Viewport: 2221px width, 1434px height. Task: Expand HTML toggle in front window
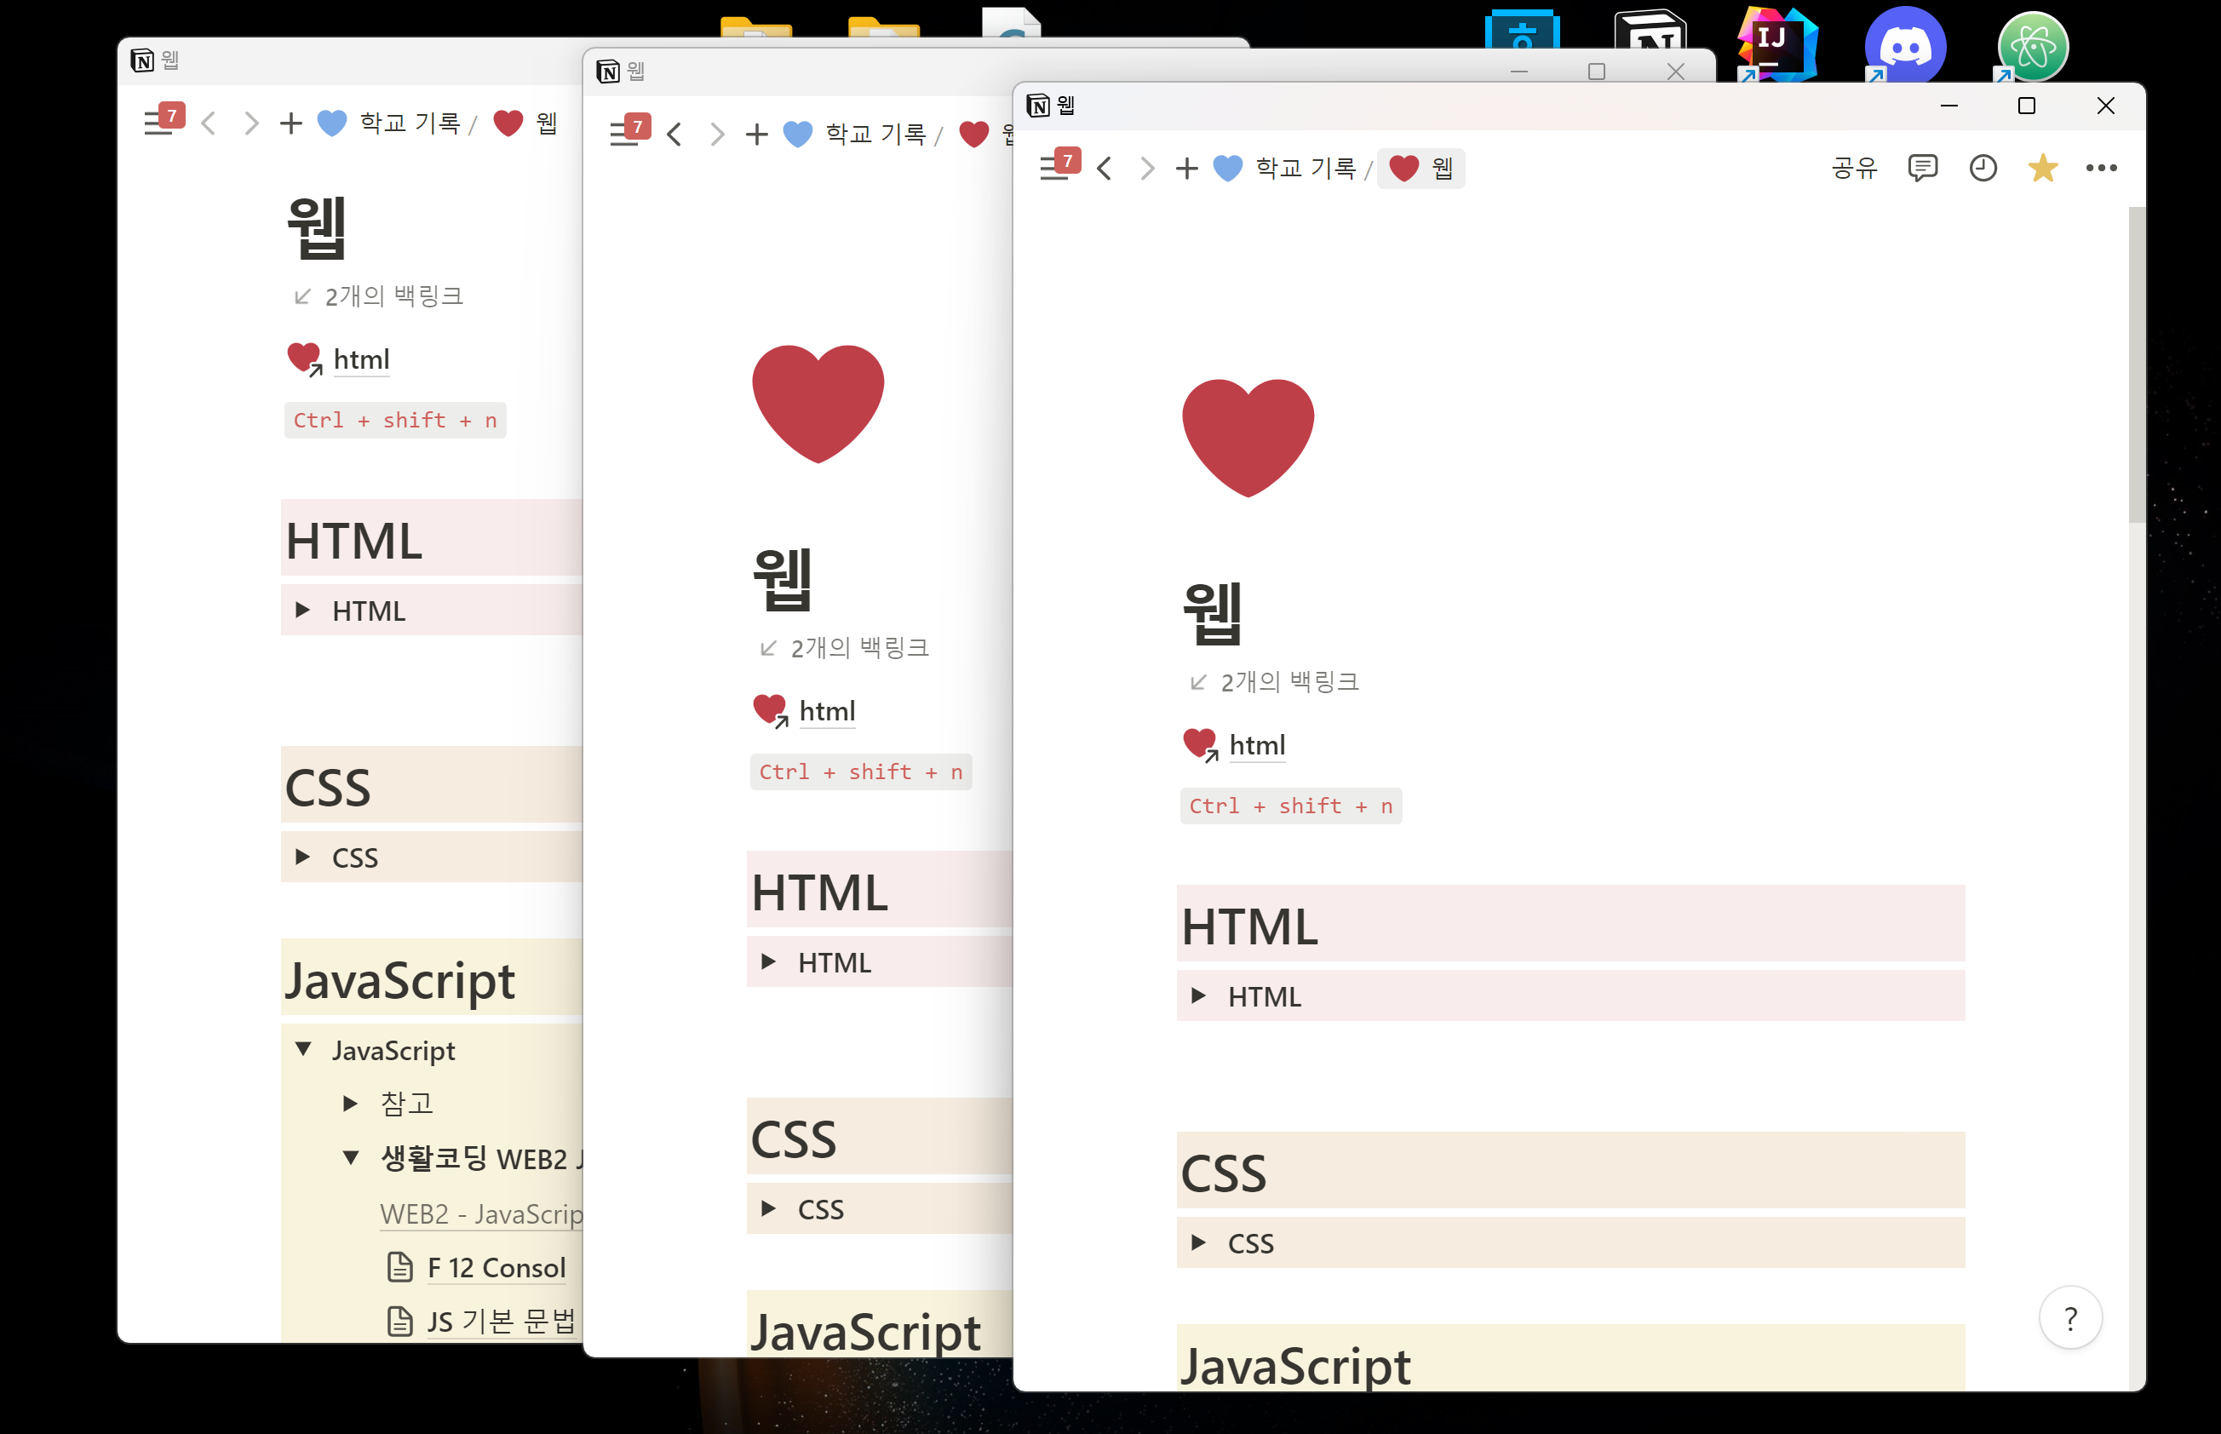pos(1198,996)
